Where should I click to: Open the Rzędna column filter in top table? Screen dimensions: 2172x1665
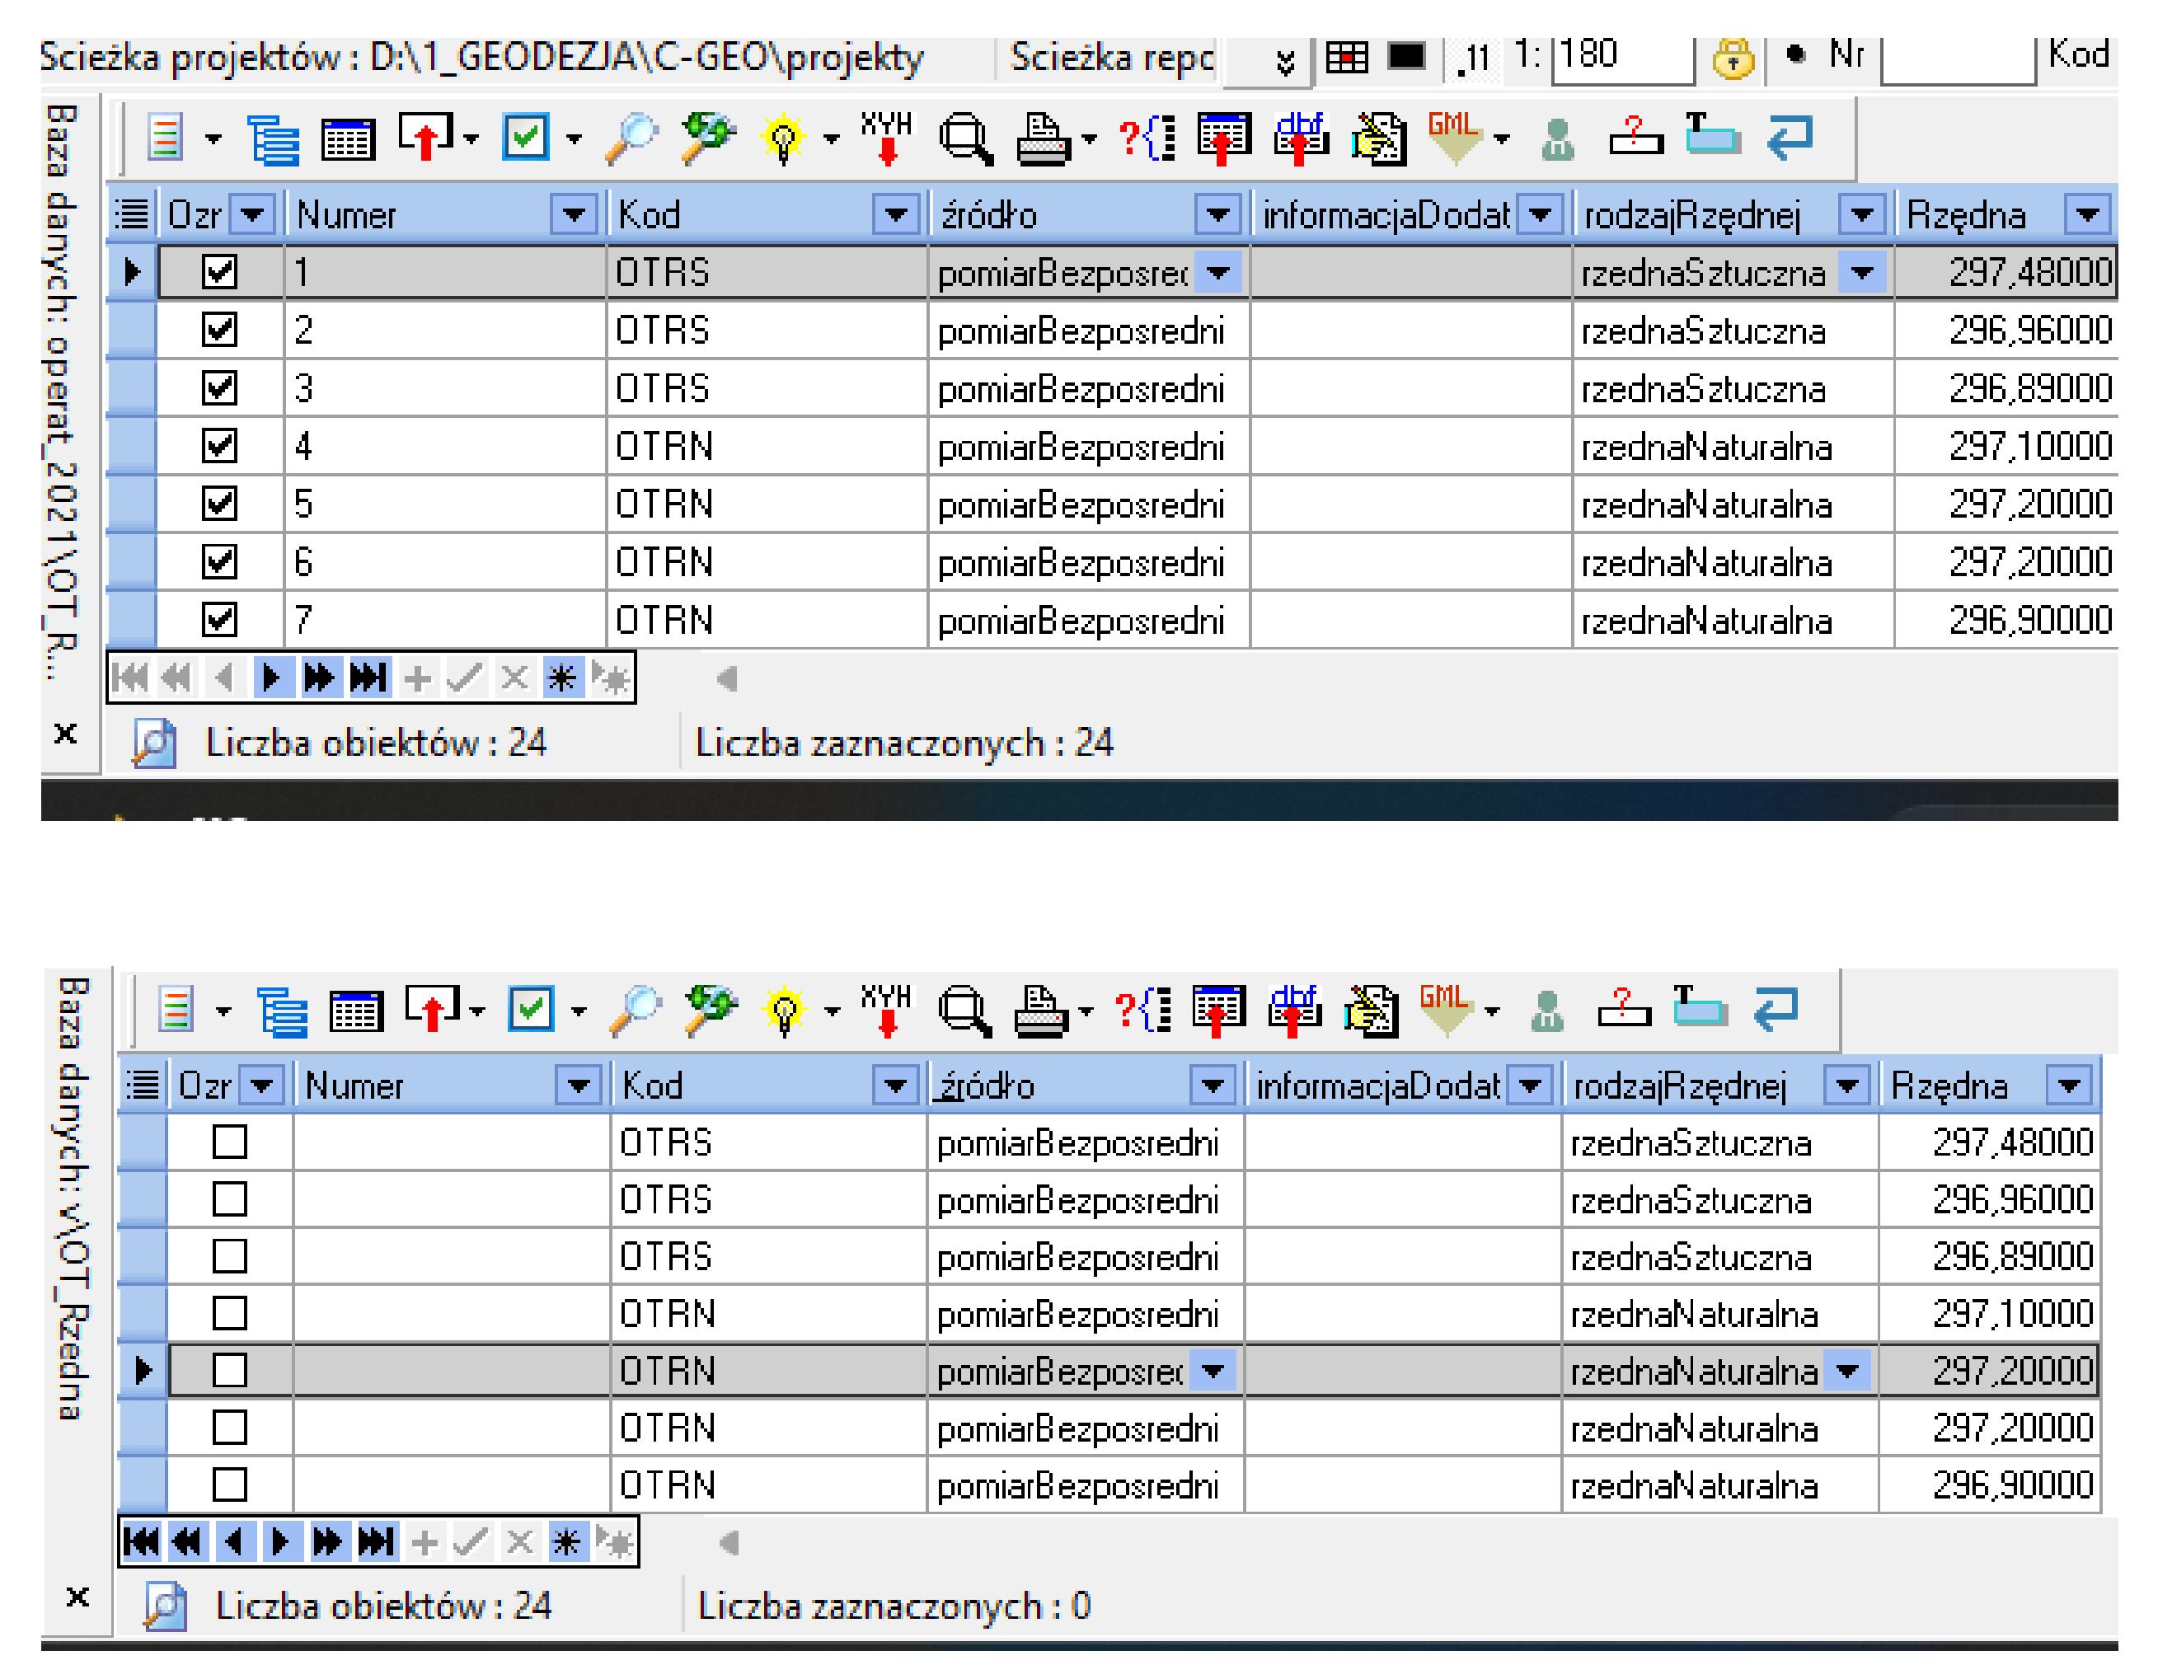(x=2087, y=214)
